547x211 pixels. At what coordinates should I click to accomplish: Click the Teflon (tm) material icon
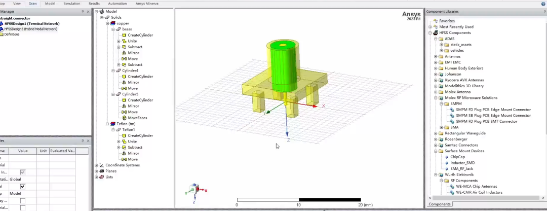click(112, 124)
